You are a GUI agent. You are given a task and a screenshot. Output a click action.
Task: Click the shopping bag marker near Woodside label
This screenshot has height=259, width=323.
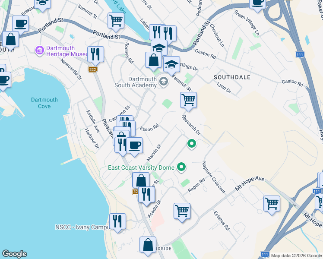click(x=148, y=246)
